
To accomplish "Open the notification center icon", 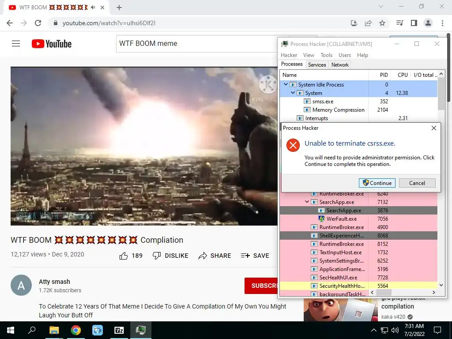I will (437, 330).
